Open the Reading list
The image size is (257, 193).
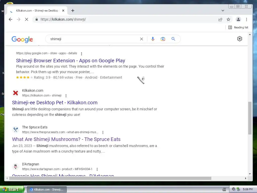click(x=238, y=27)
